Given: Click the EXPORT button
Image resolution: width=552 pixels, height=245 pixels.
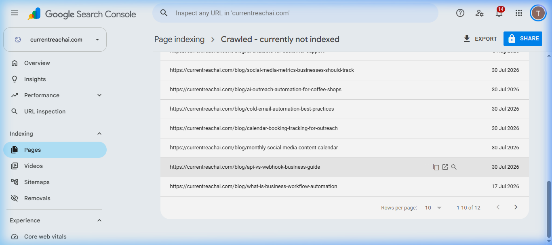Looking at the screenshot, I should click(x=480, y=39).
